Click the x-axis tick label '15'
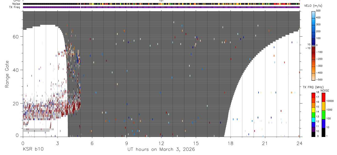Screen dimensions: 337x155 pos(196,143)
